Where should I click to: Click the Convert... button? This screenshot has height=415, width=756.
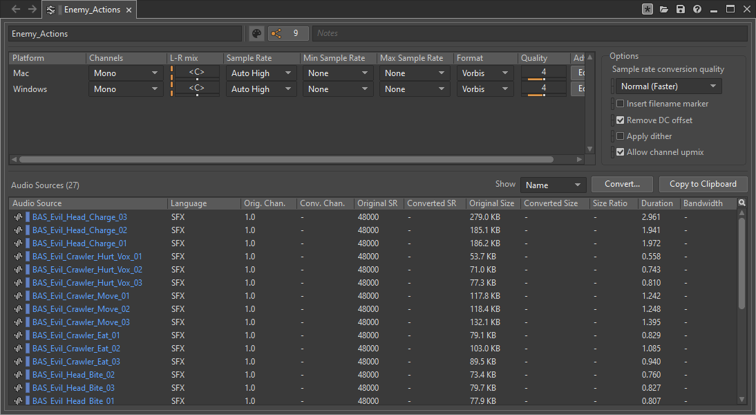click(622, 185)
